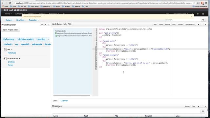Dismiss the 'Item successfully saved' notification
Image resolution: width=210 pixels, height=118 pixels.
pos(191,16)
